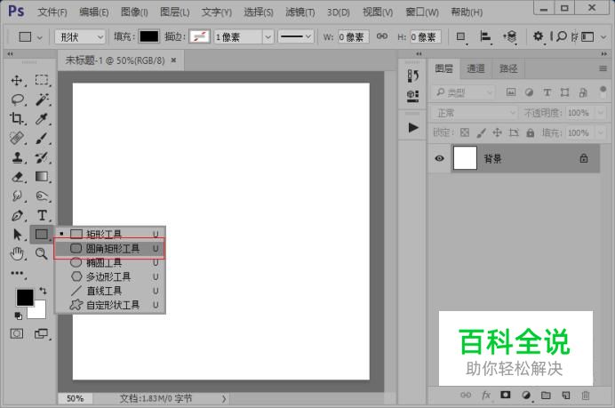The height and width of the screenshot is (408, 615).
Task: Click the foreground color black swatch
Action: (x=25, y=298)
